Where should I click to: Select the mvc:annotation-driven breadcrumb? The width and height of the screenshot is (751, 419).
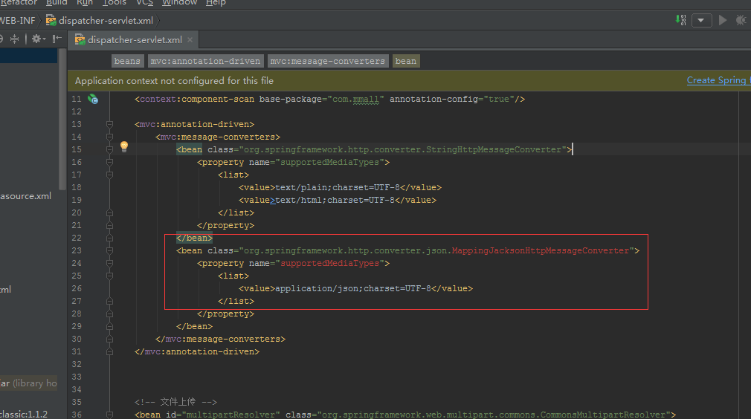click(x=205, y=61)
